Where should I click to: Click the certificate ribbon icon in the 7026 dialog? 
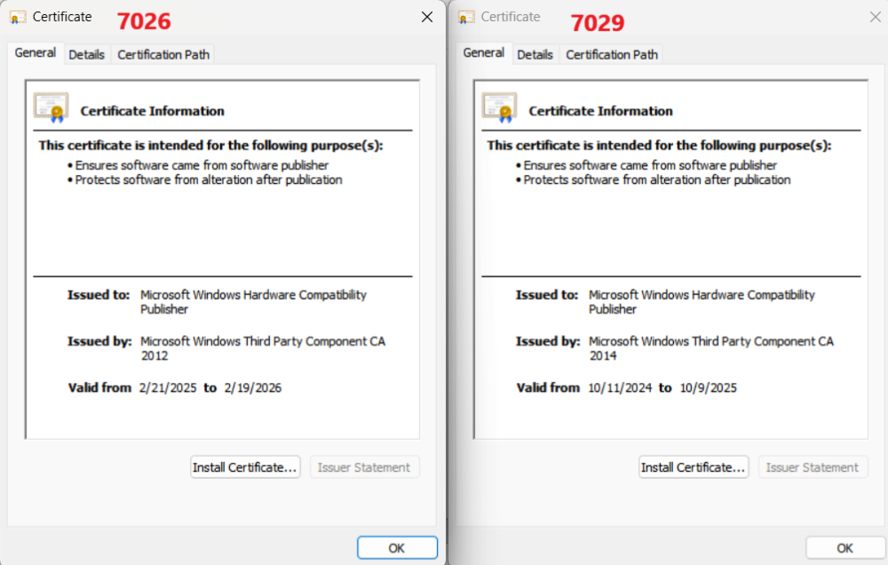click(51, 107)
